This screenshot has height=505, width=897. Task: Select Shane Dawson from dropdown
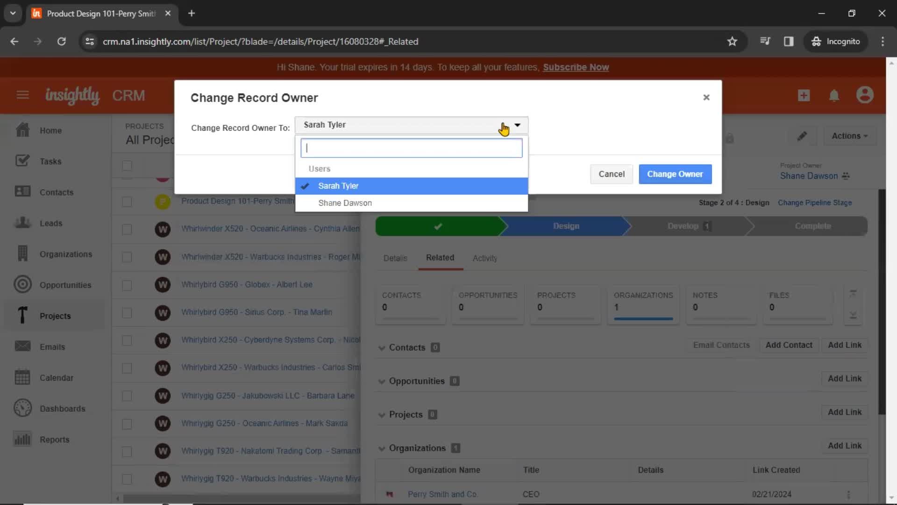tap(345, 202)
